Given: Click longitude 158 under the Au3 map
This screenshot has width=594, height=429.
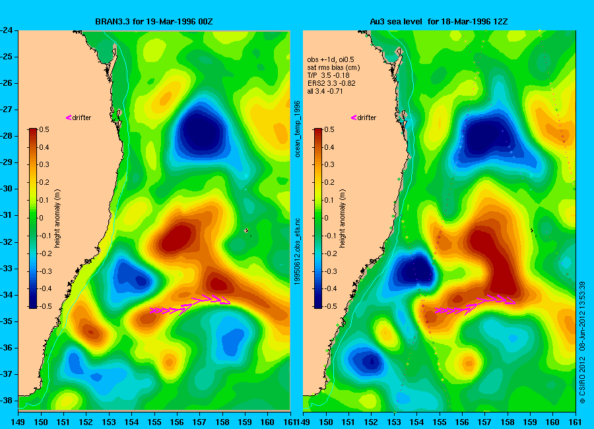Looking at the screenshot, I should 508,422.
